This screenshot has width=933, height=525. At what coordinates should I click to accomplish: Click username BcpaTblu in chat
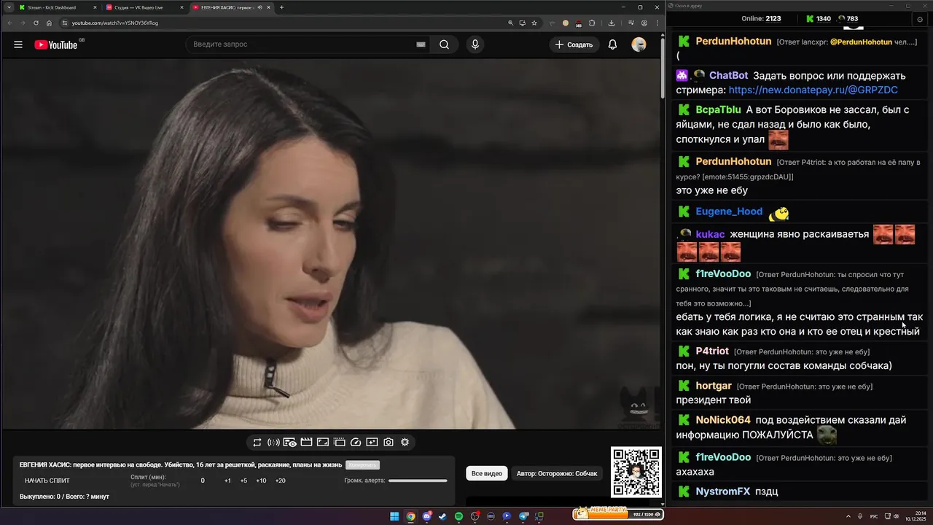[x=718, y=109]
